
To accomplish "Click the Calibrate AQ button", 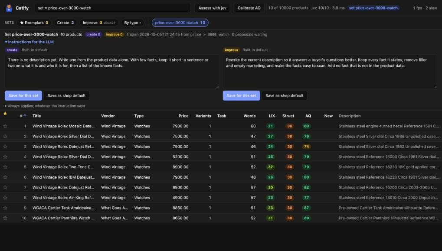I will click(x=249, y=8).
